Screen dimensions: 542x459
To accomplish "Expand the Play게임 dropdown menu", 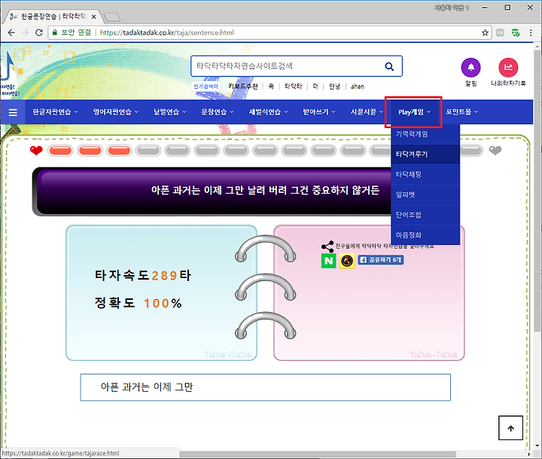I will 414,112.
